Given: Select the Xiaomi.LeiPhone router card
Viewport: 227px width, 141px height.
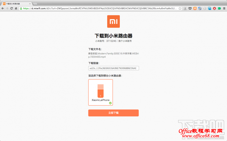Looking at the screenshot, I should point(101,92).
